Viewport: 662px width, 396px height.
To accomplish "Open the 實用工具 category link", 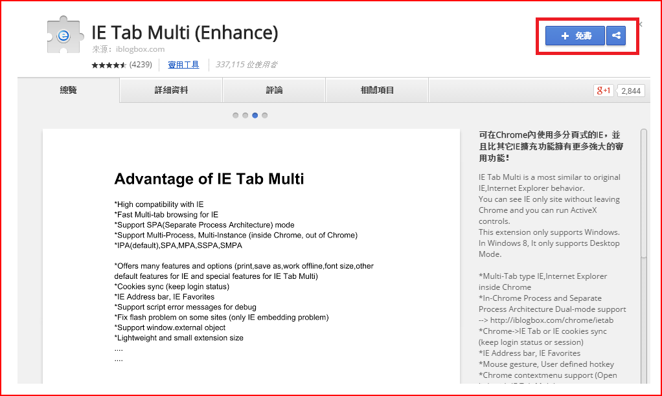I will point(183,65).
